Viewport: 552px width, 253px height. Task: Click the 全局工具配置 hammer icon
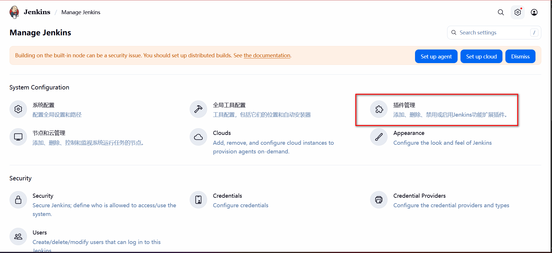click(x=198, y=109)
